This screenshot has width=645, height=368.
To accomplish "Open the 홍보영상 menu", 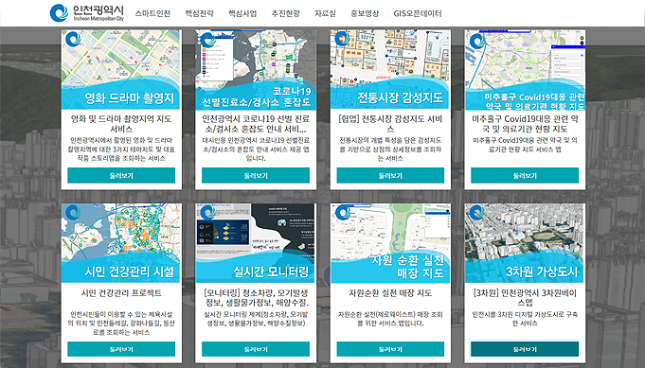I will pyautogui.click(x=365, y=13).
